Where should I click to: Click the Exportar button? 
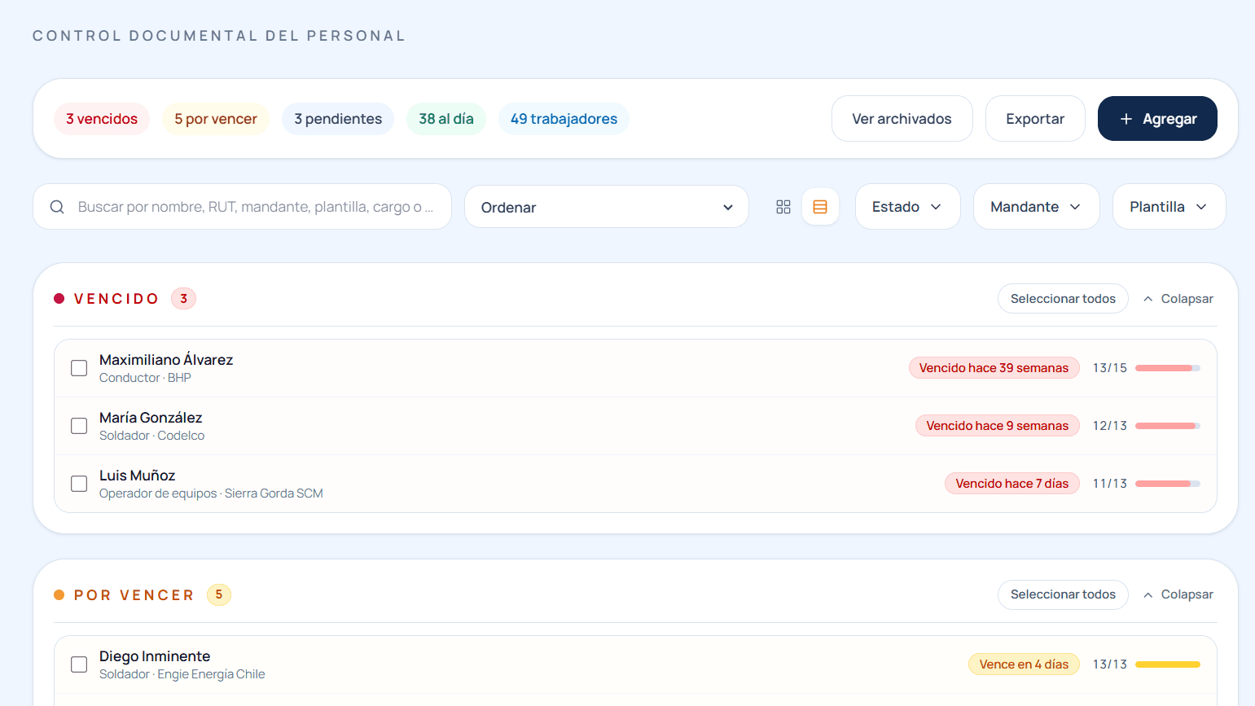[x=1035, y=119]
